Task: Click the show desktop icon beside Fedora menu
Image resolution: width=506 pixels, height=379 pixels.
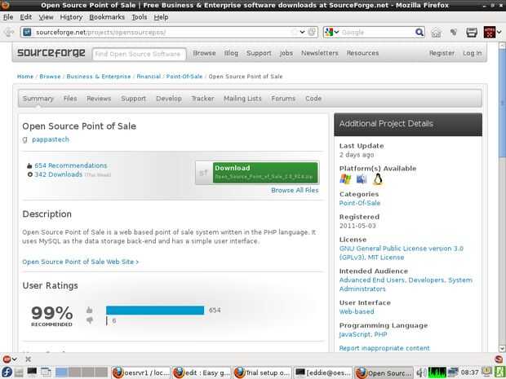Action: [x=19, y=372]
